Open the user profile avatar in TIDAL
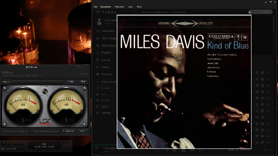 tap(99, 22)
